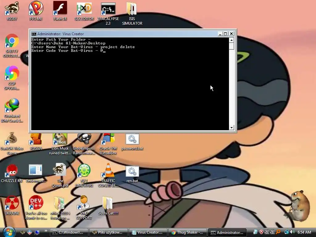Open The Quran.pdf file
Image resolution: width=316 pixels, height=237 pixels.
click(60, 175)
